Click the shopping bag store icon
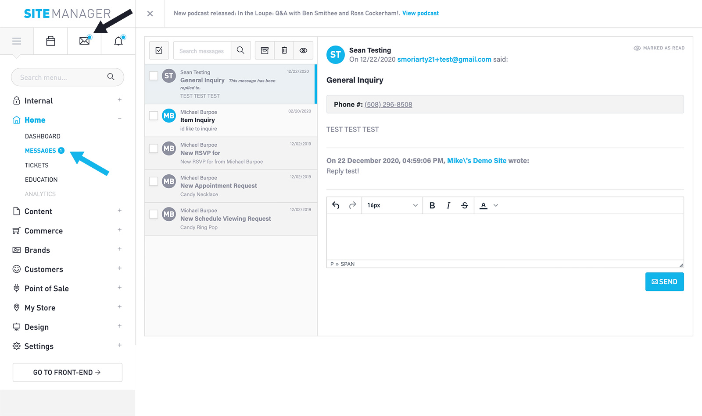The height and width of the screenshot is (416, 702). click(51, 41)
